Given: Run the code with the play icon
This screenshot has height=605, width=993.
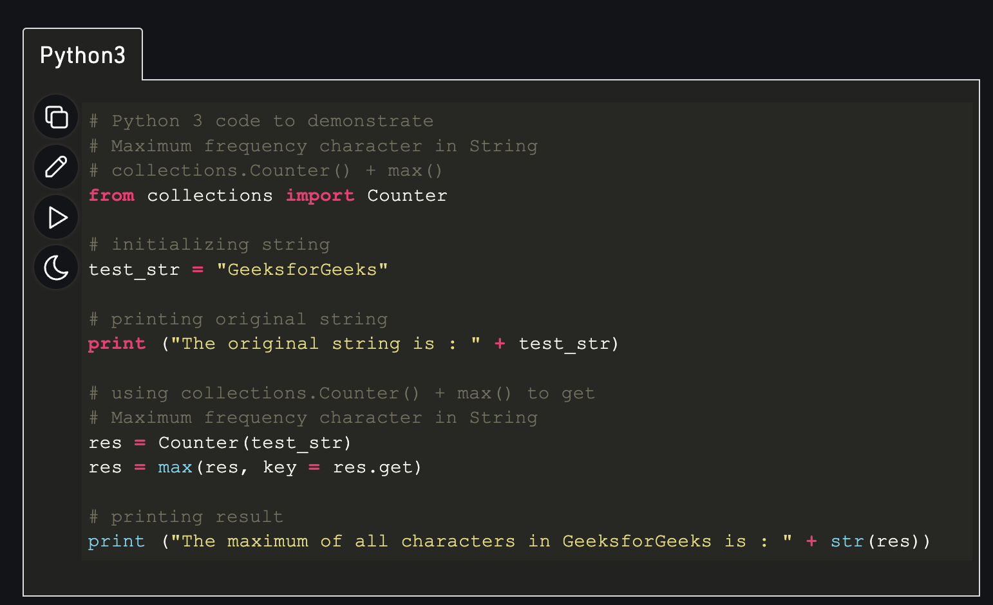Looking at the screenshot, I should coord(57,218).
